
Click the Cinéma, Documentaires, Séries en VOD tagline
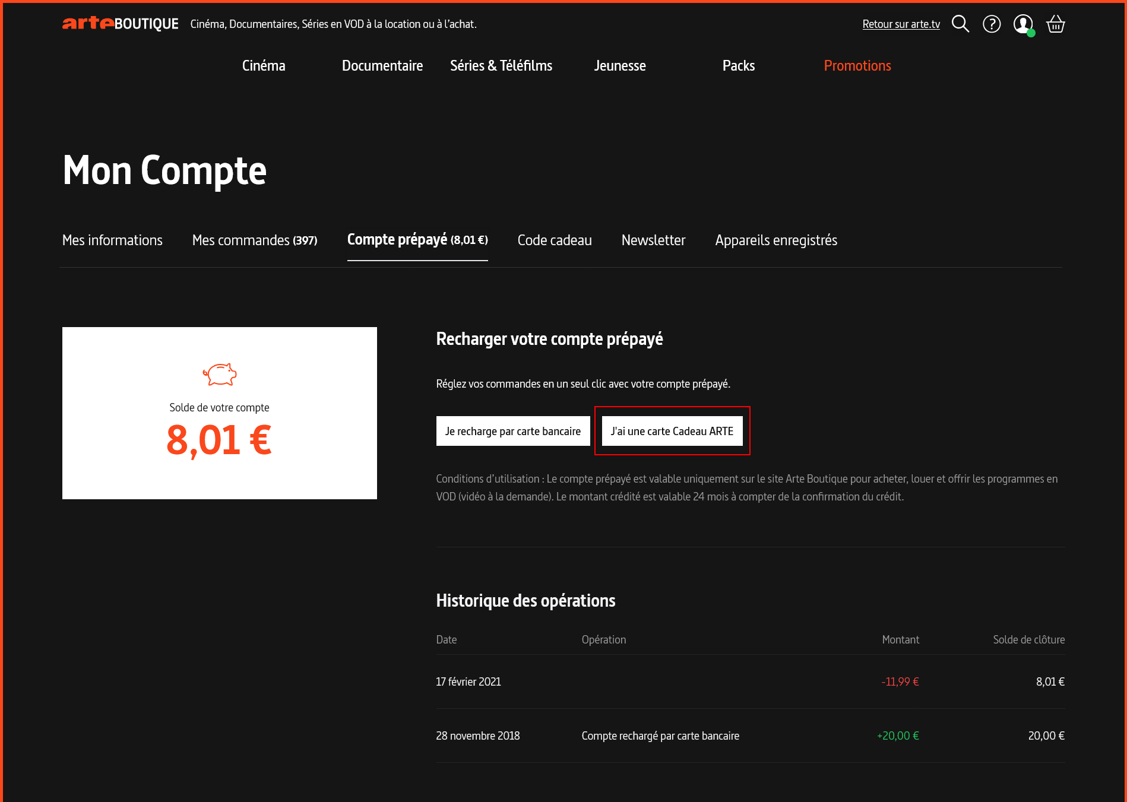click(333, 24)
